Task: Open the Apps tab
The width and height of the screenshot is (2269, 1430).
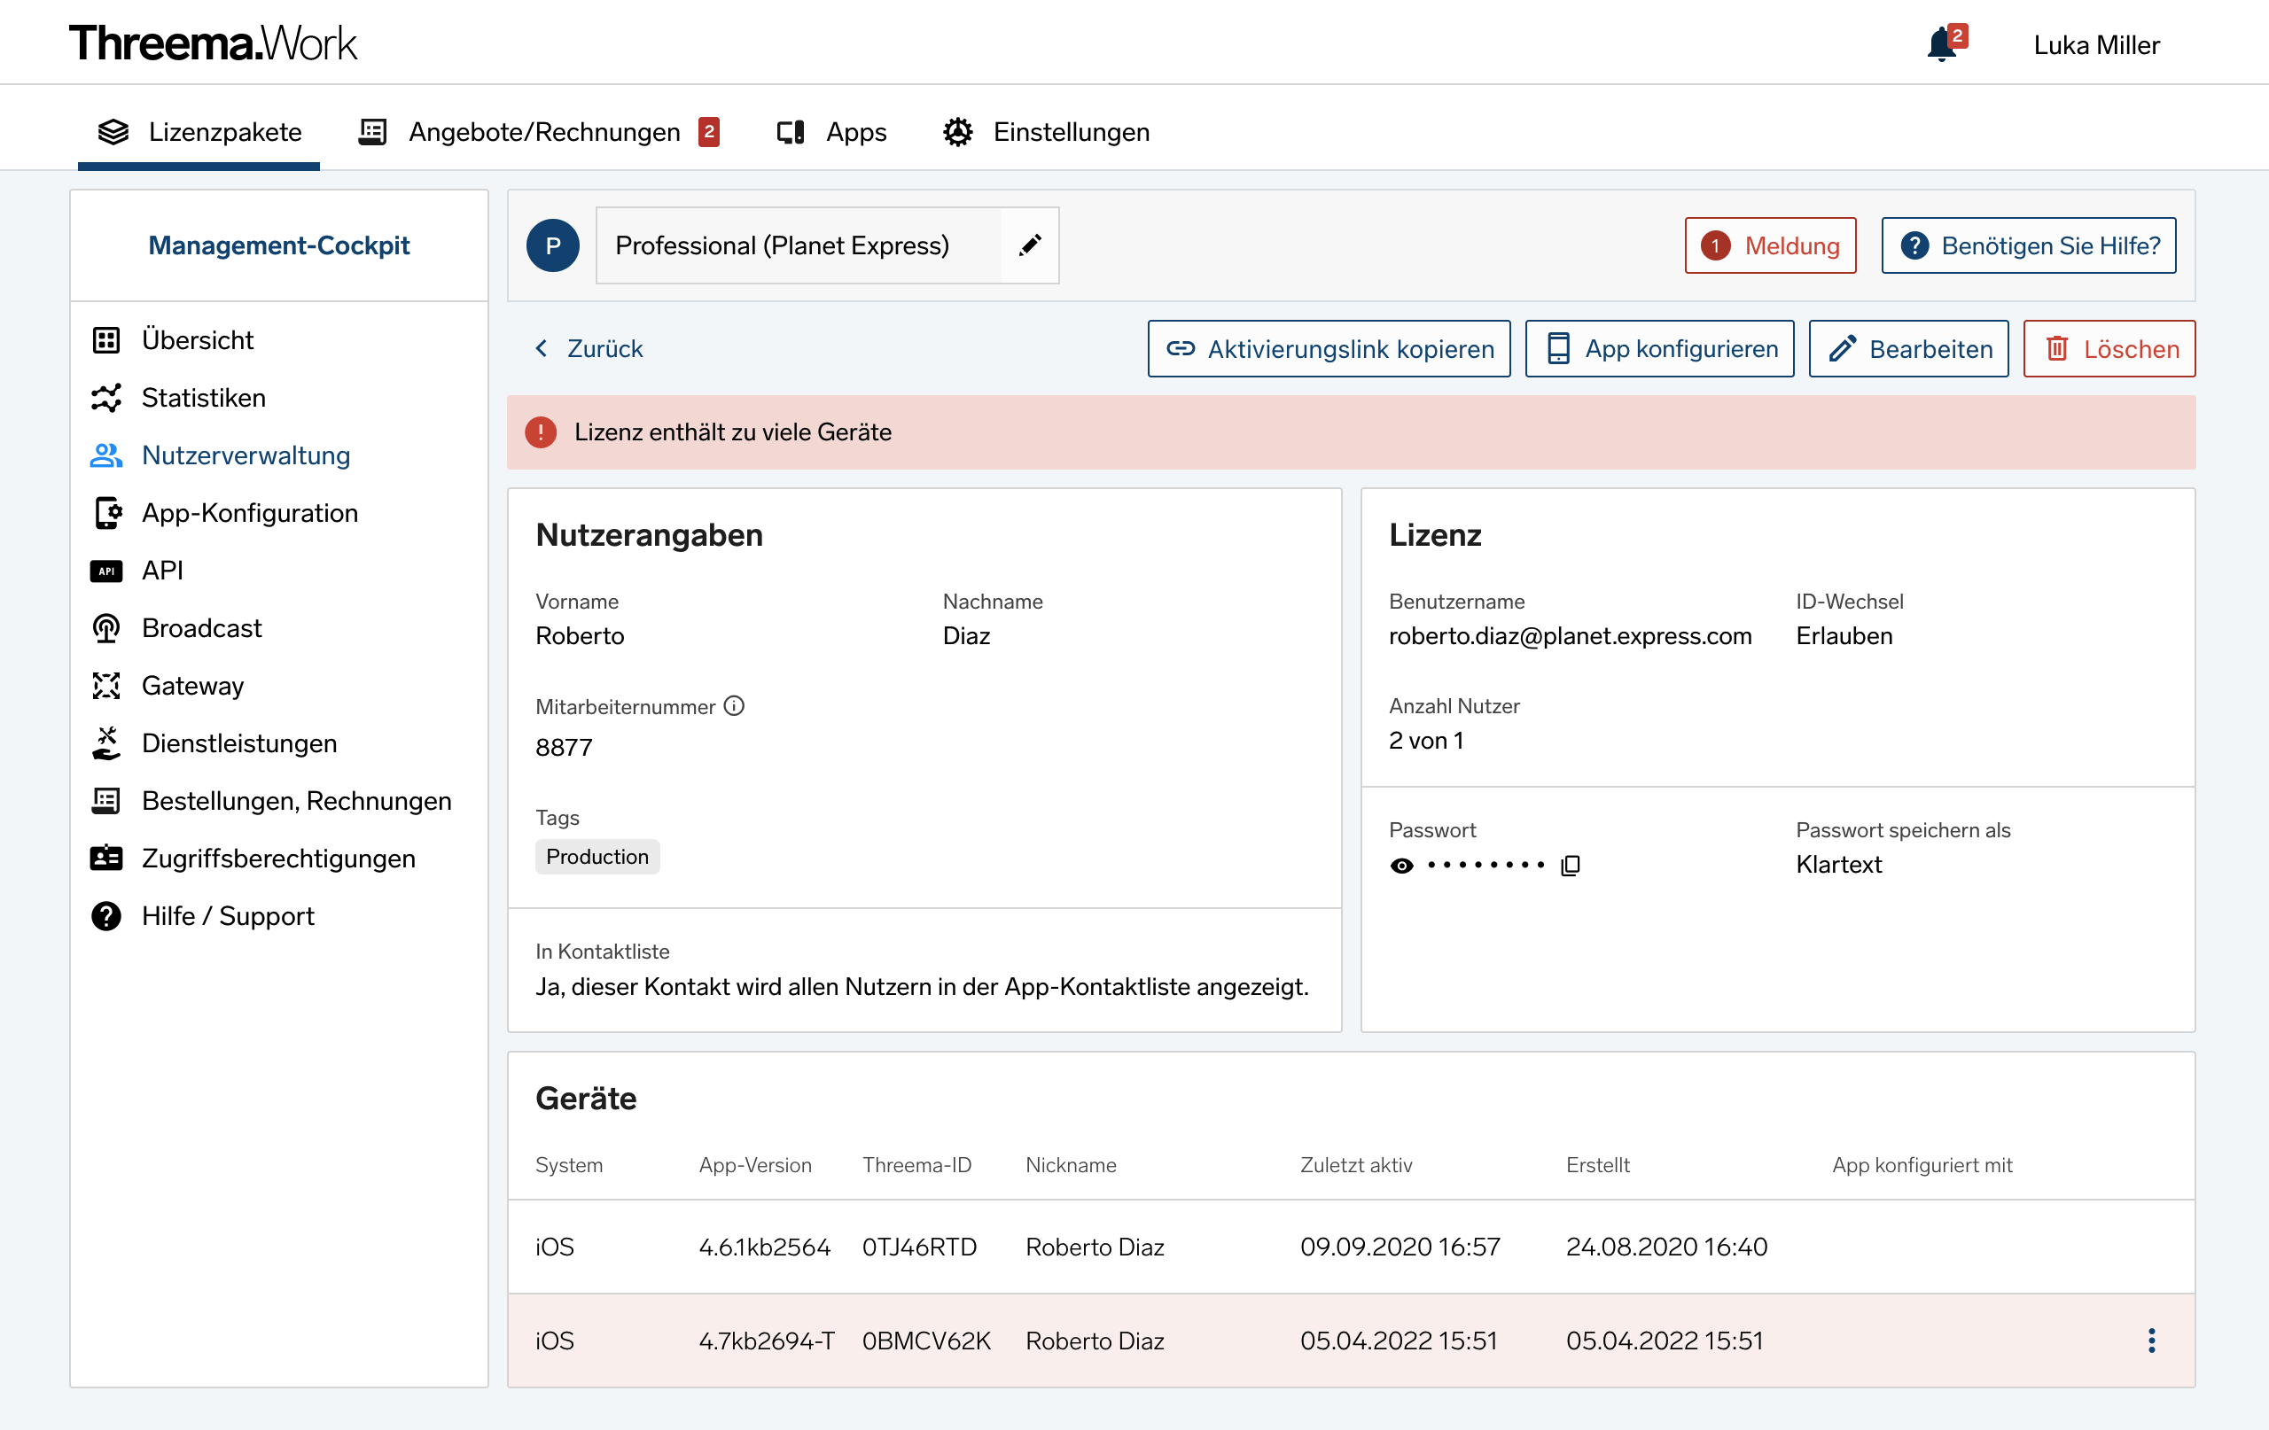Action: coord(830,132)
